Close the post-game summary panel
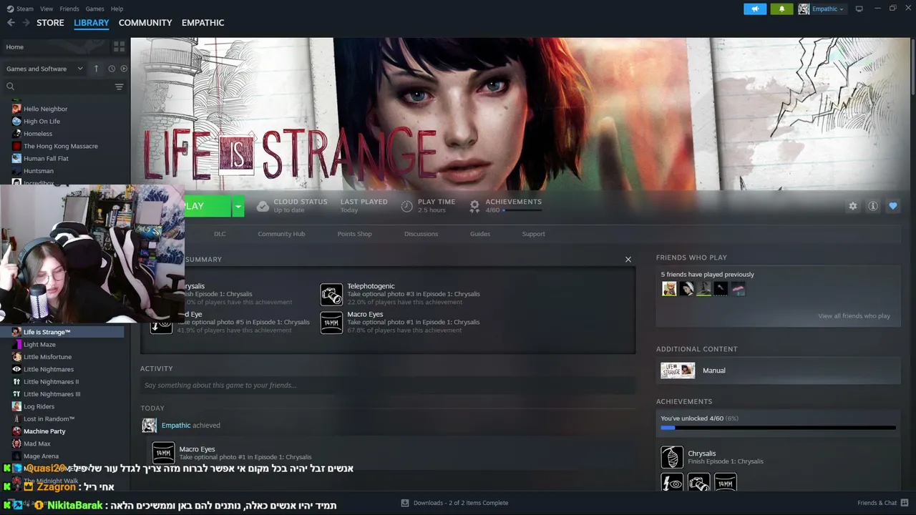 [628, 259]
